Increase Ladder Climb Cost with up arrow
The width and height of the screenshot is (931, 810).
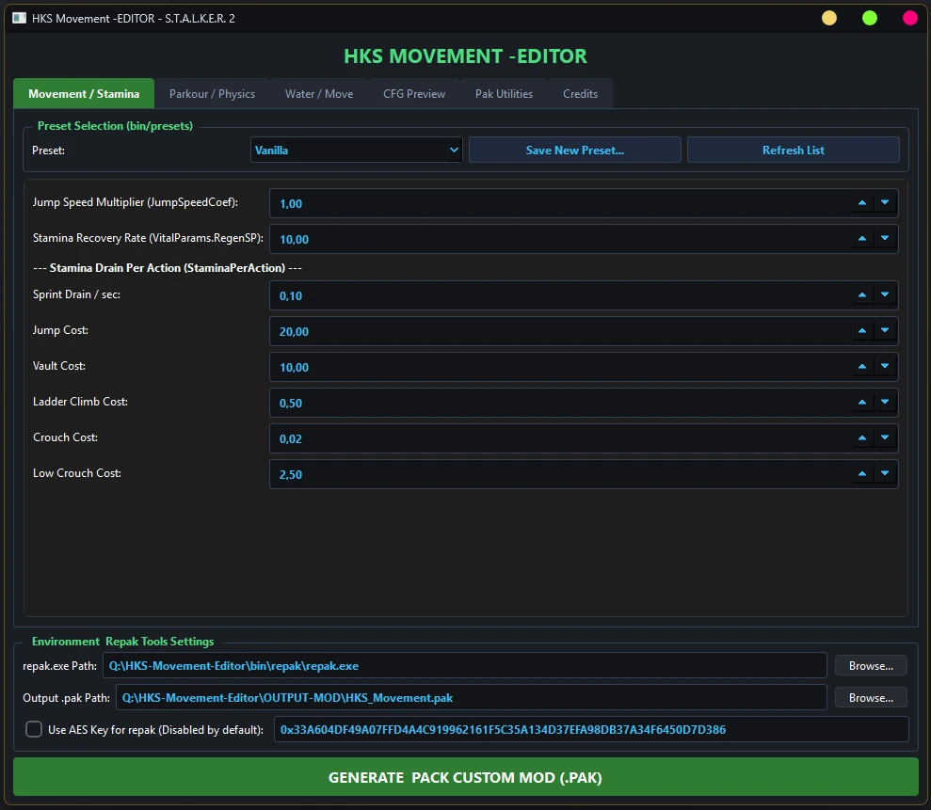(x=862, y=403)
